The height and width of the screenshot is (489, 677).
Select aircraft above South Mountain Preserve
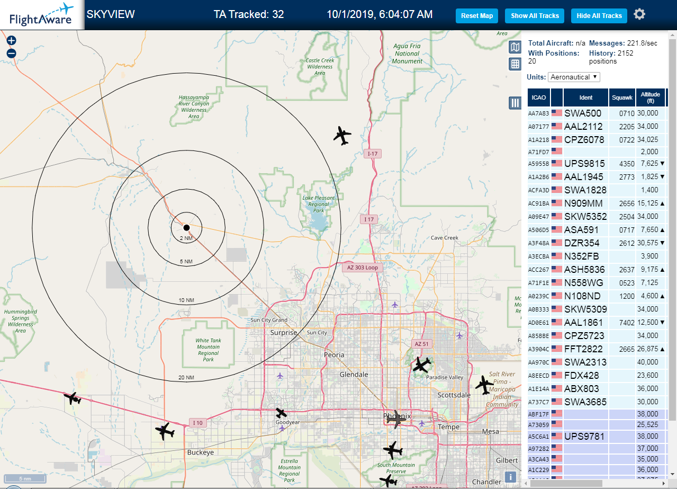click(393, 450)
